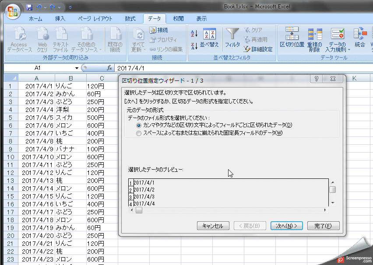The width and height of the screenshot is (373, 265).
Task: Click the fx insert function icon
Action: 109,68
